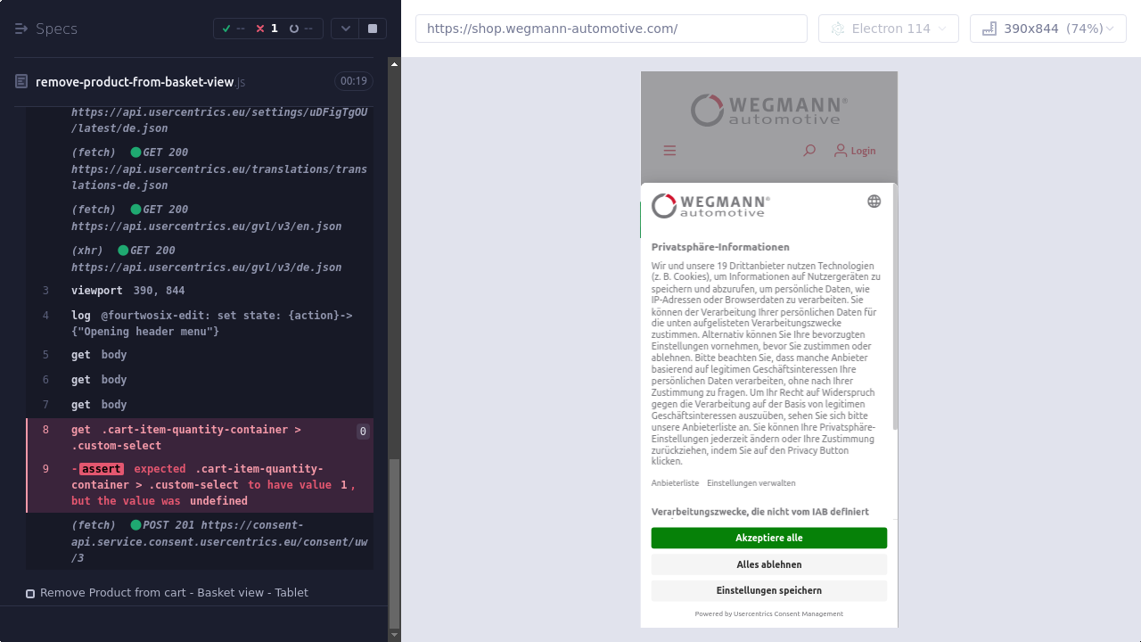The image size is (1141, 642).
Task: Click the Login user icon link
Action: click(854, 151)
